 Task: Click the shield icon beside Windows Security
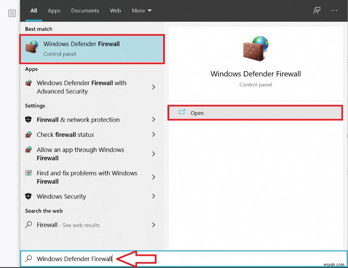click(28, 196)
